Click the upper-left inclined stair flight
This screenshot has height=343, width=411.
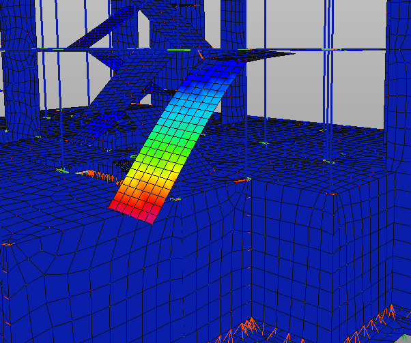point(101,27)
